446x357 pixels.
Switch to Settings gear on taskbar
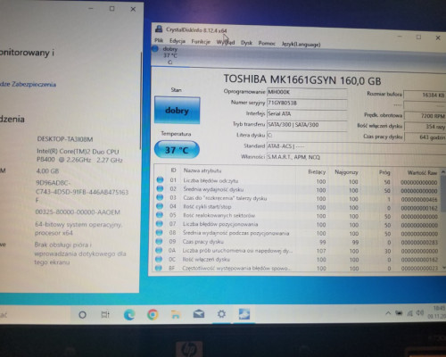pos(221,314)
